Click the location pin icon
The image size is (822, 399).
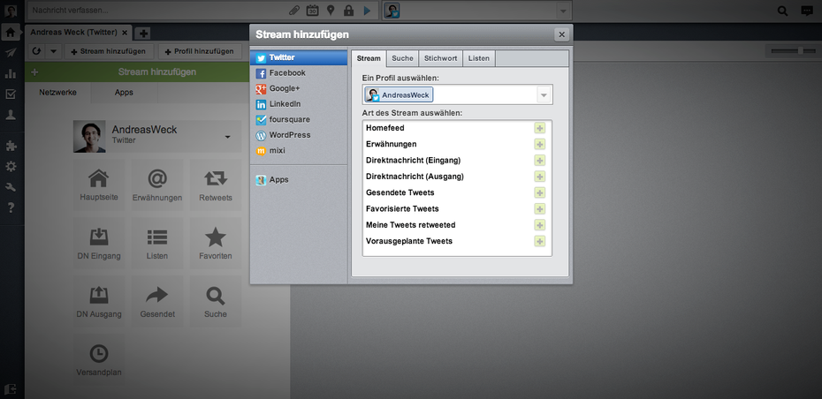click(331, 11)
